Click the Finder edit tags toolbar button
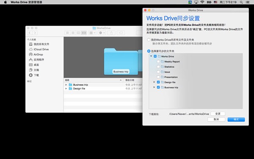Screen dimensions: 254x159 point(121,33)
